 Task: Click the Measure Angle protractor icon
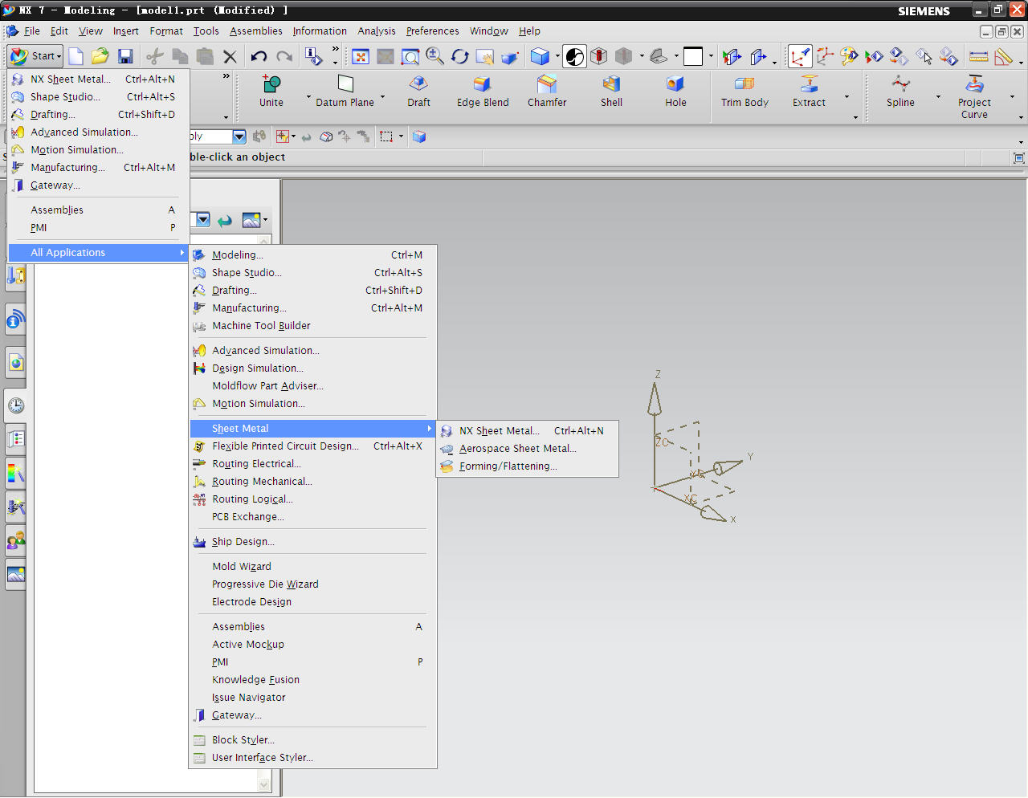(x=1003, y=56)
